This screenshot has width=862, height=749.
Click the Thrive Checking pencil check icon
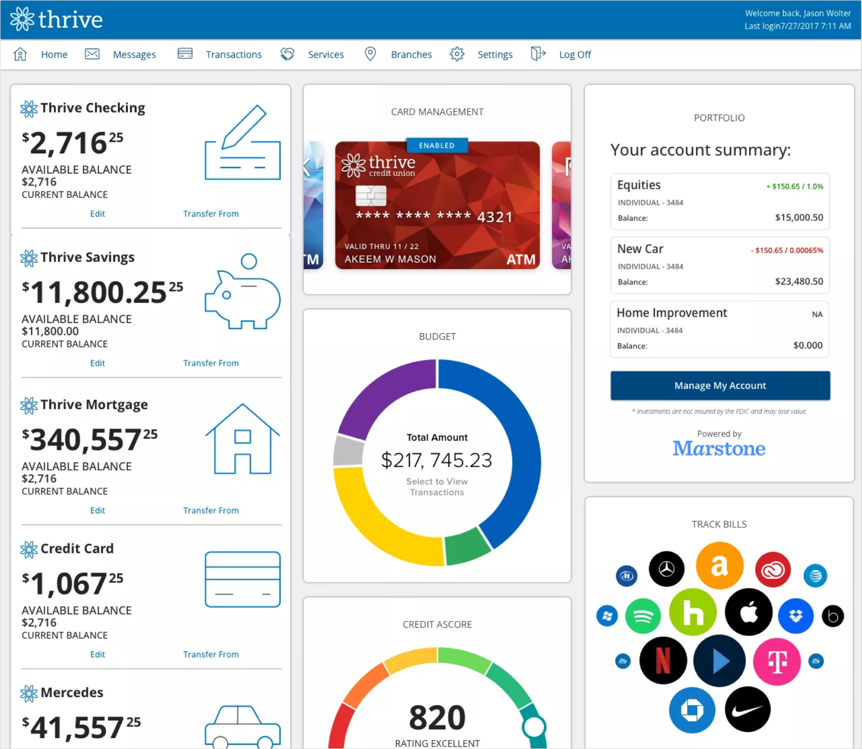[x=243, y=142]
